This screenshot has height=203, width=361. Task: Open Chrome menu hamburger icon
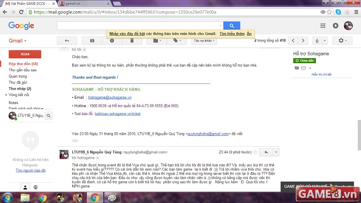[x=356, y=12]
